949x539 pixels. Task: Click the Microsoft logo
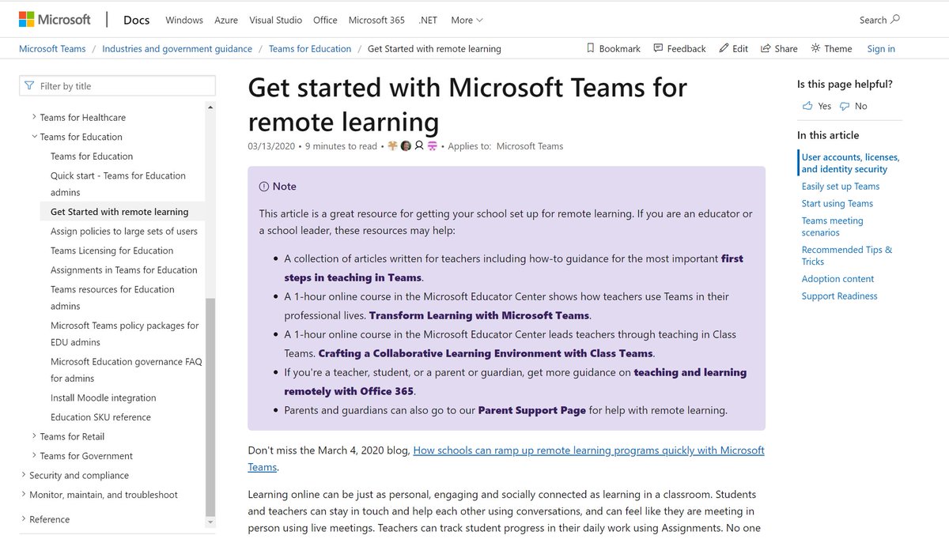point(54,19)
